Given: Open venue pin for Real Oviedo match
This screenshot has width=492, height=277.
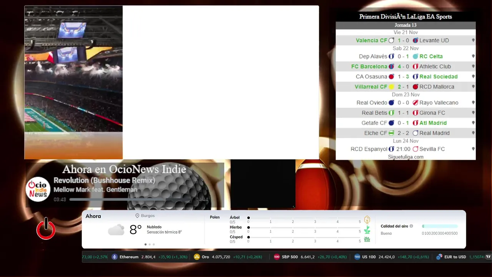Looking at the screenshot, I should (473, 103).
